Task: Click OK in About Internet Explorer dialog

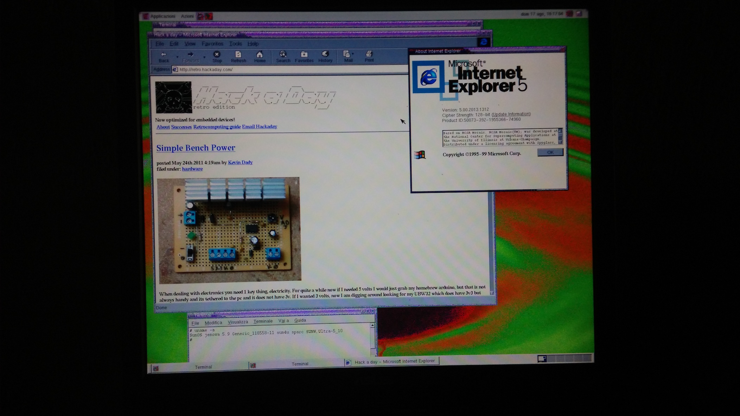Action: pos(550,152)
